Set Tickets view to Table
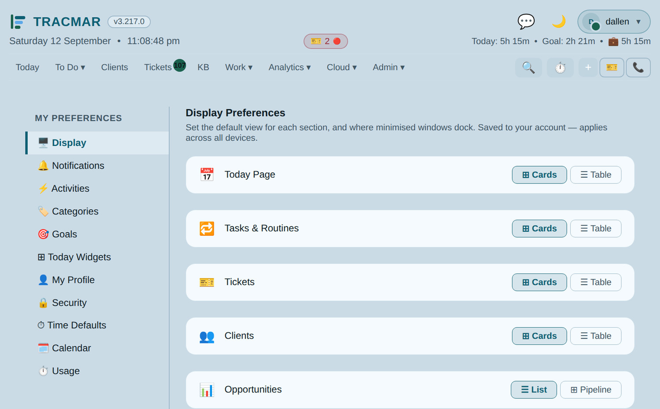Image resolution: width=660 pixels, height=409 pixels. click(x=596, y=282)
